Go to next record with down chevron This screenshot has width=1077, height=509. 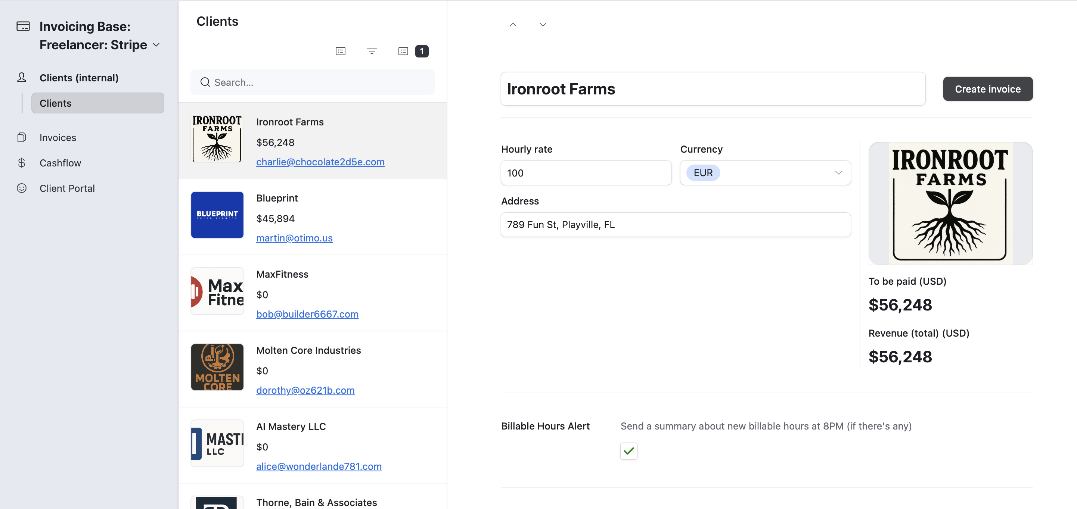[543, 25]
